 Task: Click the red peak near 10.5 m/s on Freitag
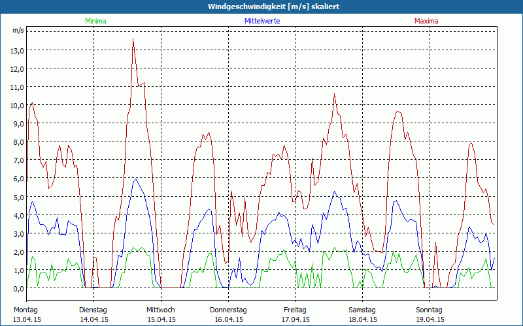point(334,94)
